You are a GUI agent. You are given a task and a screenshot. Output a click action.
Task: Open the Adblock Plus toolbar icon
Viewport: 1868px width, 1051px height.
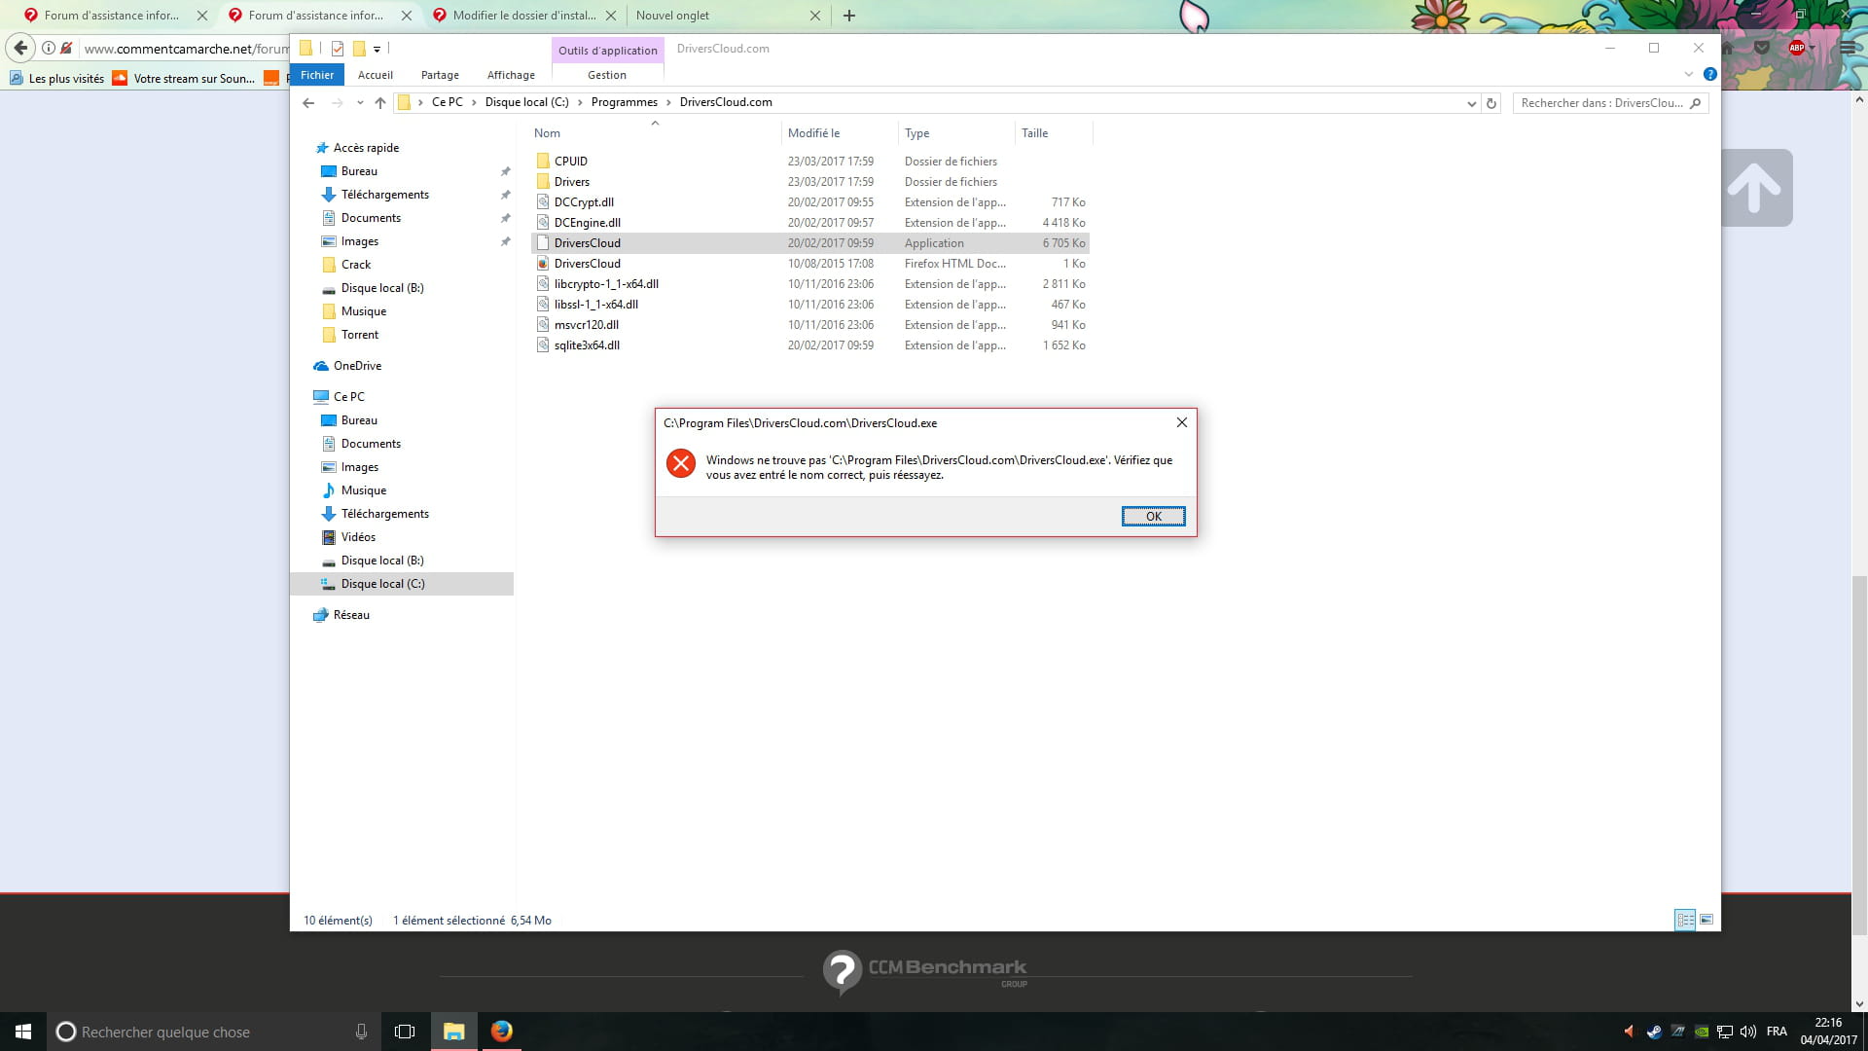(1798, 48)
